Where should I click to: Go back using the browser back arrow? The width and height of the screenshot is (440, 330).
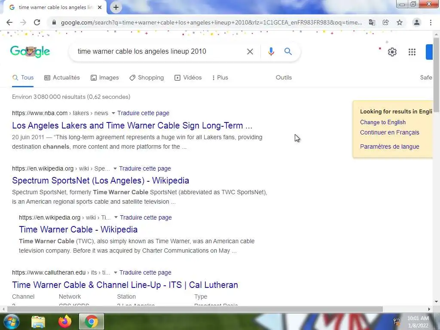[9, 22]
